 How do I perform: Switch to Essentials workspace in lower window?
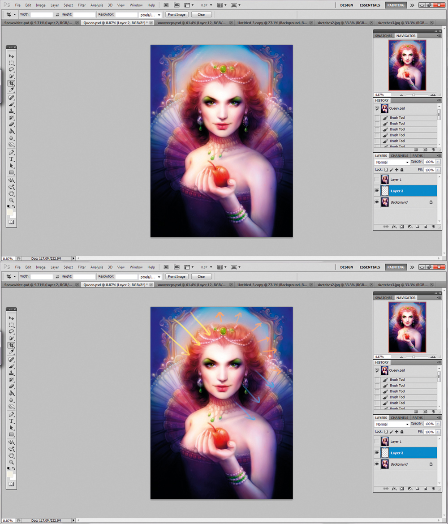(370, 267)
